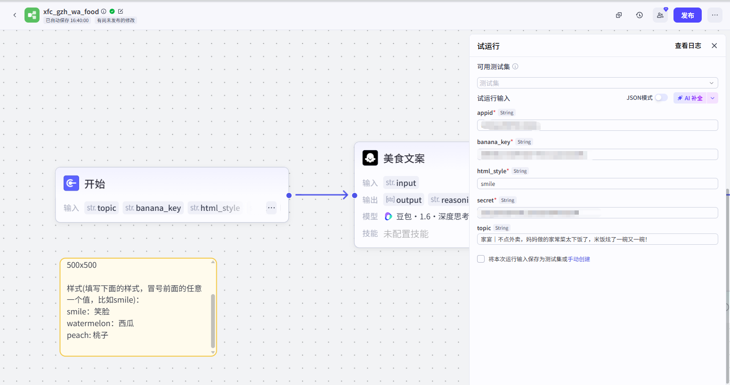Image resolution: width=730 pixels, height=385 pixels.
Task: Select html_style variable in 开始 node
Action: pos(215,208)
